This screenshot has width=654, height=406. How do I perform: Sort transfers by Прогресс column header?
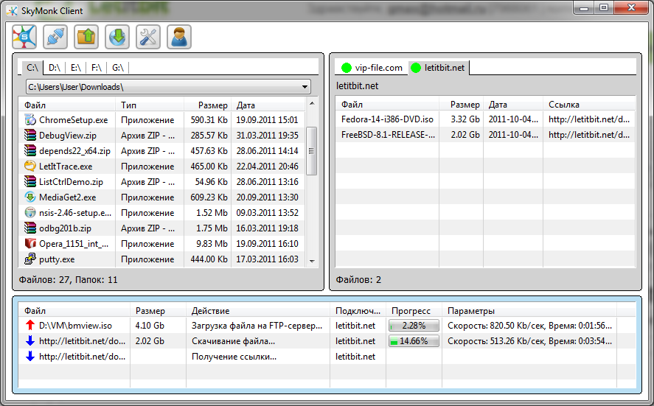[x=414, y=310]
